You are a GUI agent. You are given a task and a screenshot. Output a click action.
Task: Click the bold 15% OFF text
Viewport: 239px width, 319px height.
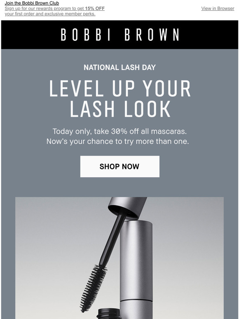pos(95,9)
